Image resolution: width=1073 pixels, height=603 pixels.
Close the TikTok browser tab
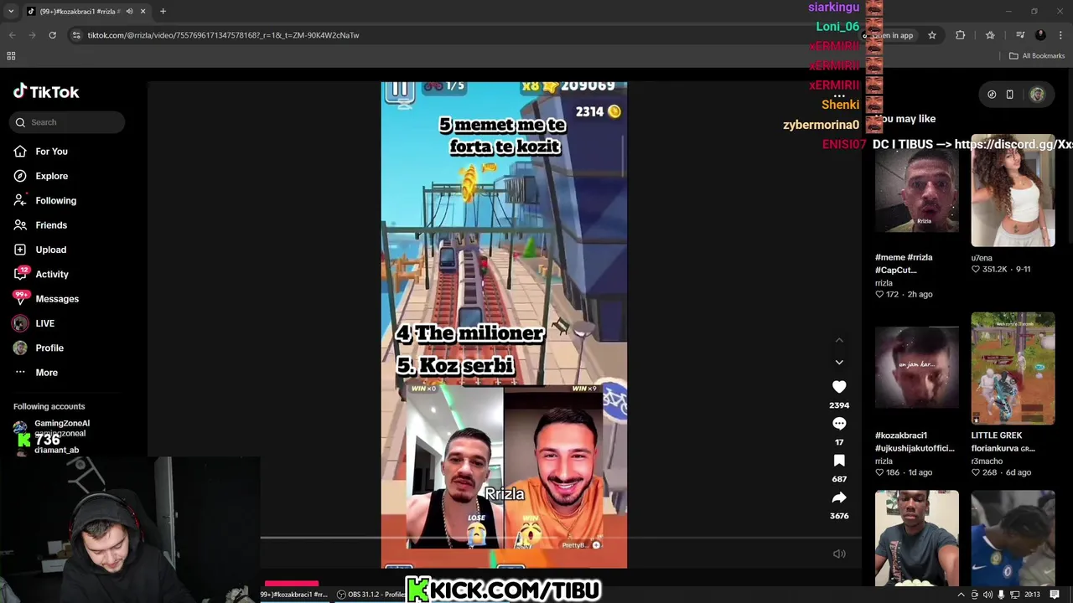click(143, 12)
